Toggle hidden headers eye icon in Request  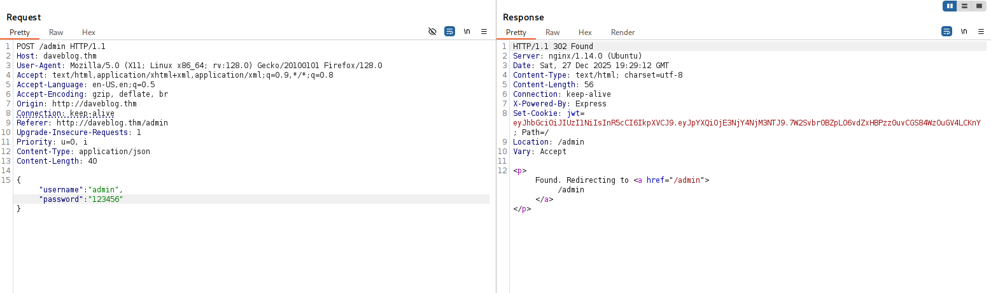pos(432,31)
